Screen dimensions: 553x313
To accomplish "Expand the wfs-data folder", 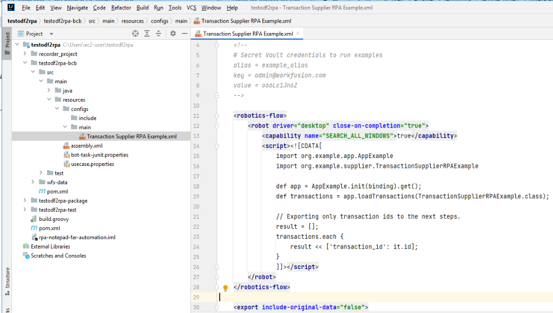I will click(x=33, y=182).
